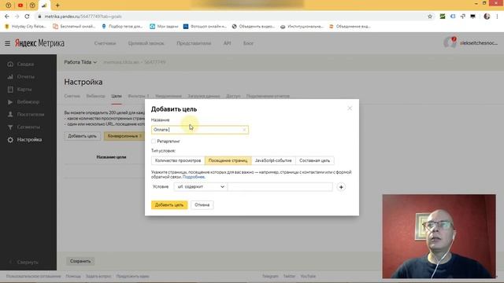Click the Отчеты chart icon in the sidebar
Screen dimensions: 504x283
[x=10, y=77]
